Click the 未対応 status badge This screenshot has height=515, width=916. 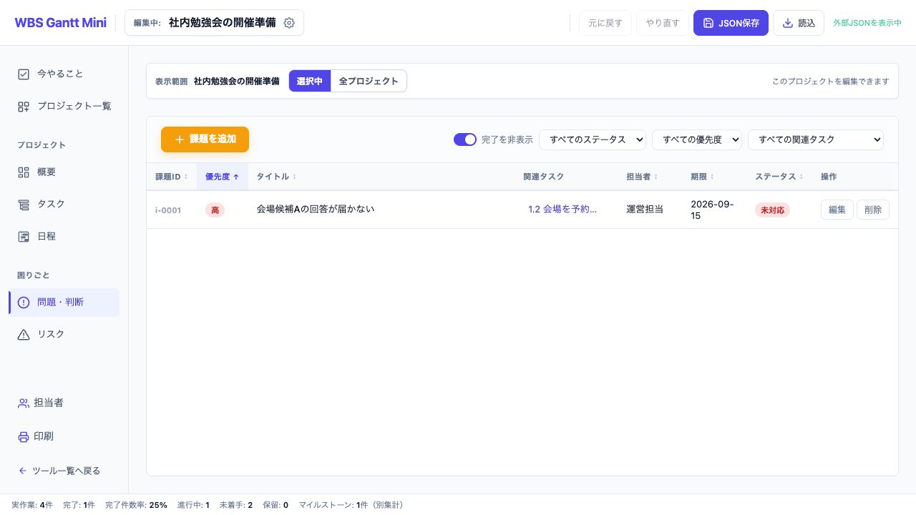pyautogui.click(x=772, y=210)
